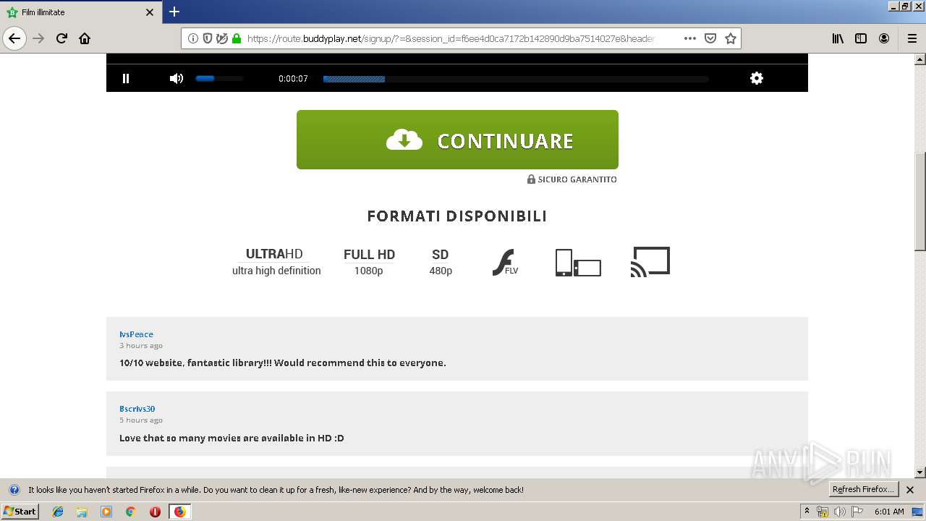
Task: Click the scrollbar down arrow
Action: pyautogui.click(x=920, y=473)
